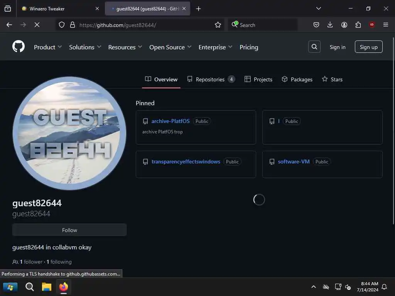The height and width of the screenshot is (296, 395).
Task: Stop loading the page
Action: click(x=37, y=25)
